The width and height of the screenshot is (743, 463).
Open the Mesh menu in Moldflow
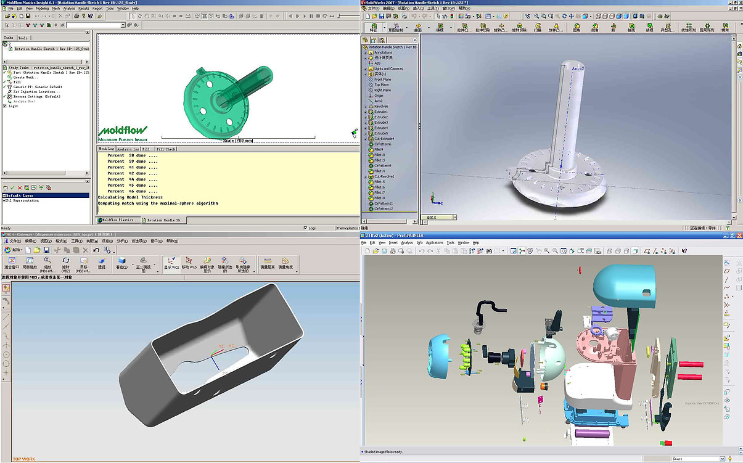click(x=56, y=9)
